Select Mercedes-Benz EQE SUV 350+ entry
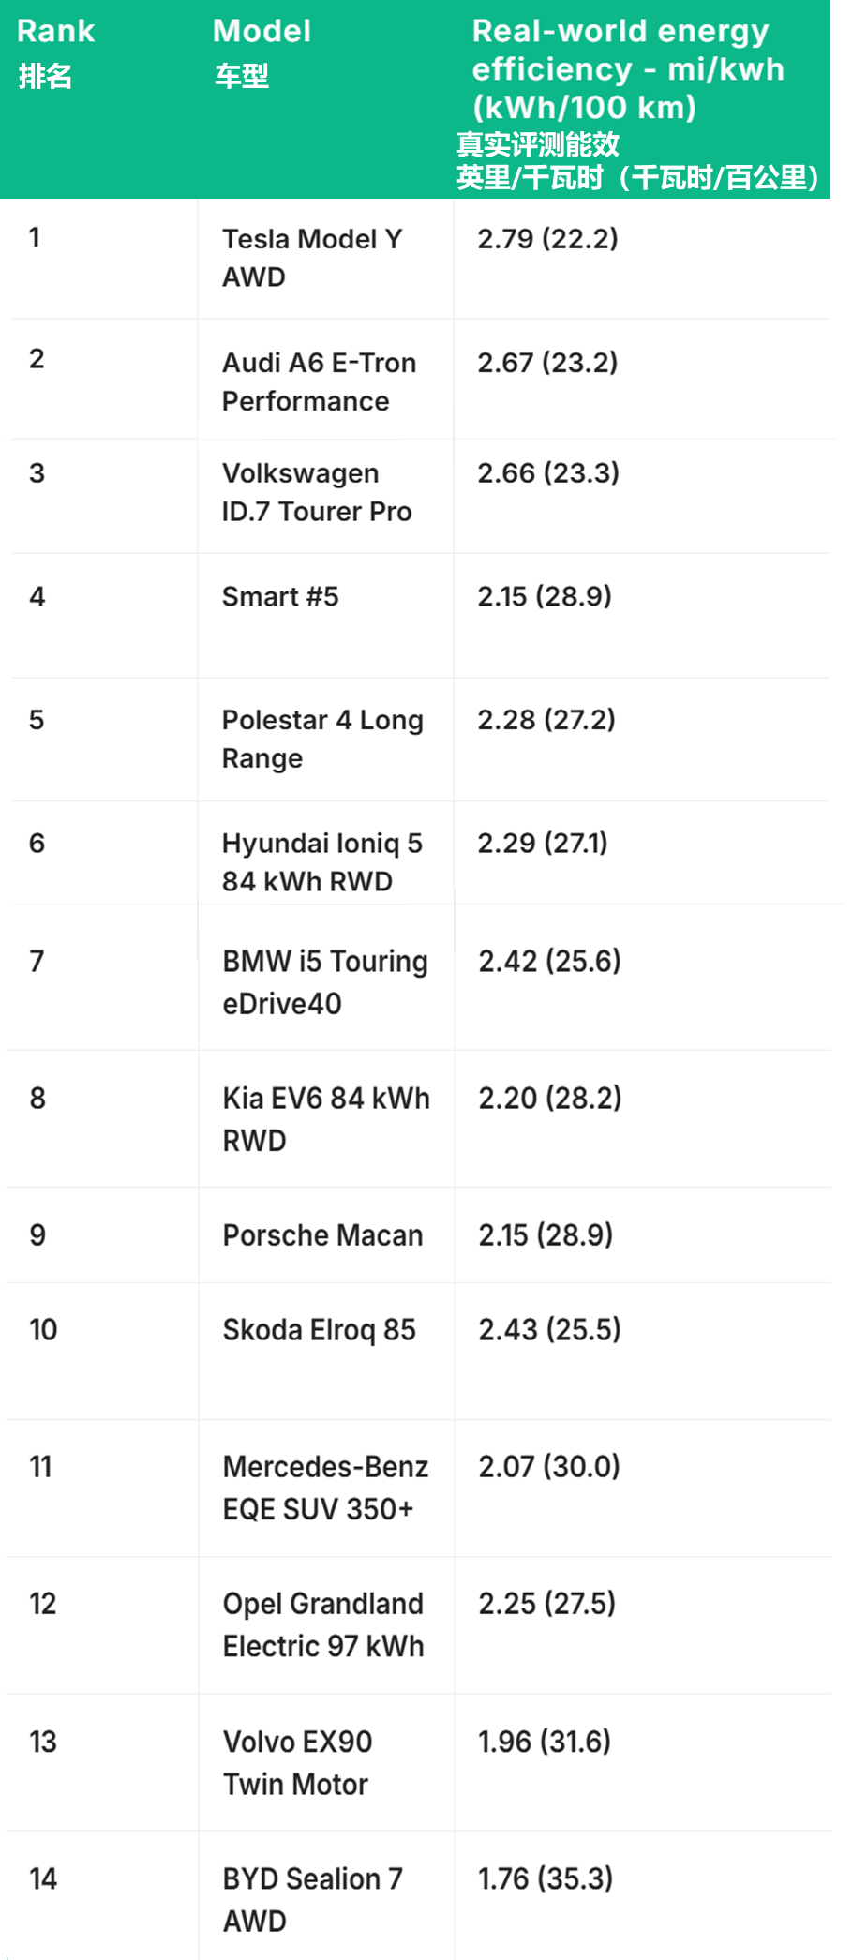Image resolution: width=852 pixels, height=1960 pixels. point(325,1488)
